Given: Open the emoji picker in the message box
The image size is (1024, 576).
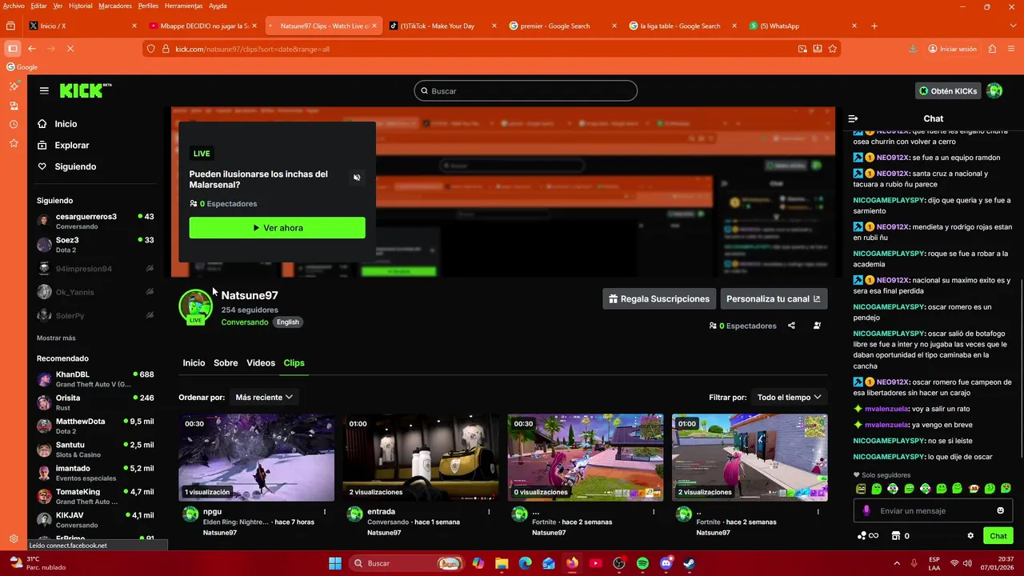Looking at the screenshot, I should 1000,510.
